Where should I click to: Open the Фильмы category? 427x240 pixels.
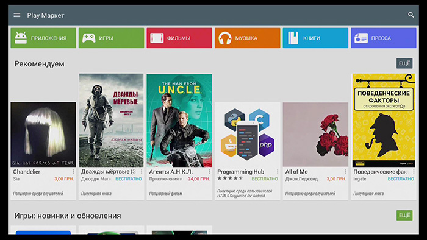pyautogui.click(x=179, y=38)
